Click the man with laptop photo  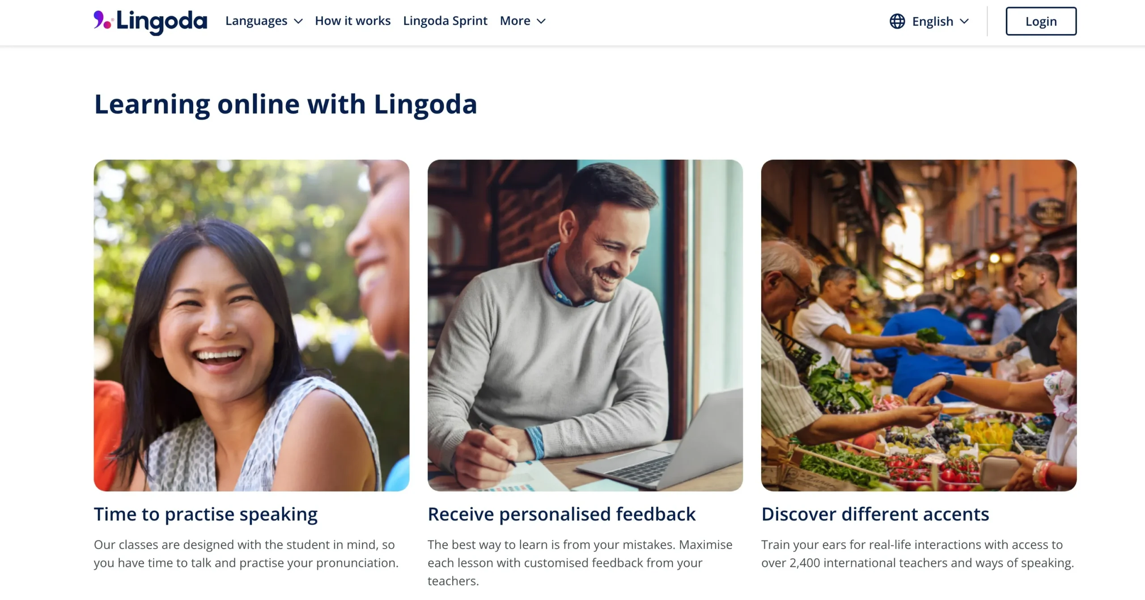[x=585, y=325]
